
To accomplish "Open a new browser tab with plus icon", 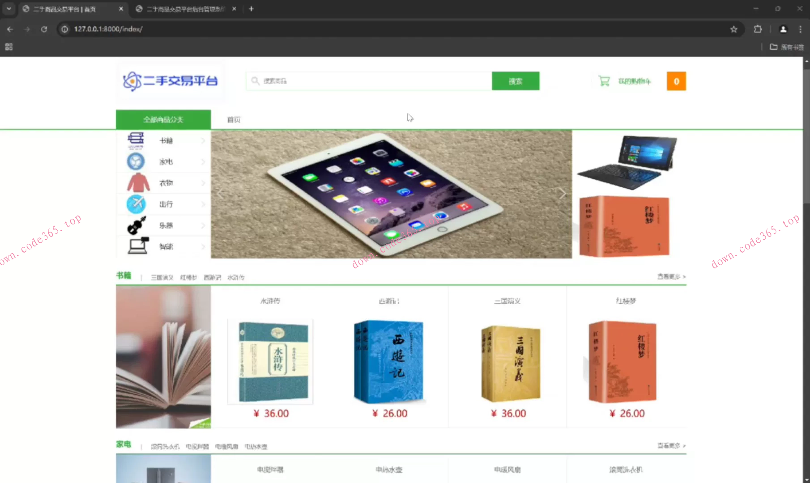I will click(x=251, y=8).
